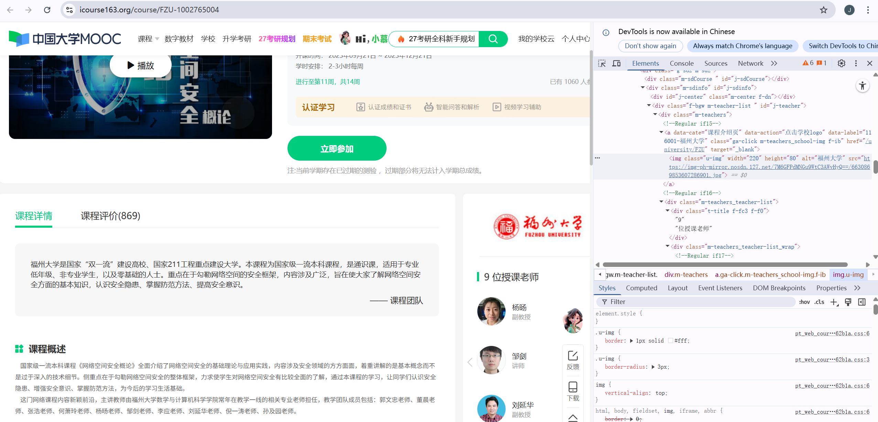Toggle the #fff border color checkbox
The height and width of the screenshot is (422, 878).
pos(670,340)
